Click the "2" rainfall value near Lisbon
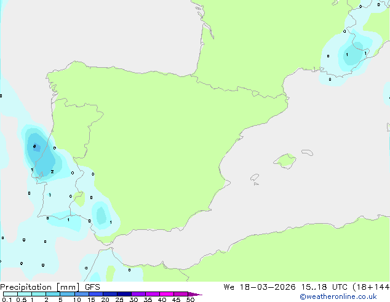 [52, 172]
